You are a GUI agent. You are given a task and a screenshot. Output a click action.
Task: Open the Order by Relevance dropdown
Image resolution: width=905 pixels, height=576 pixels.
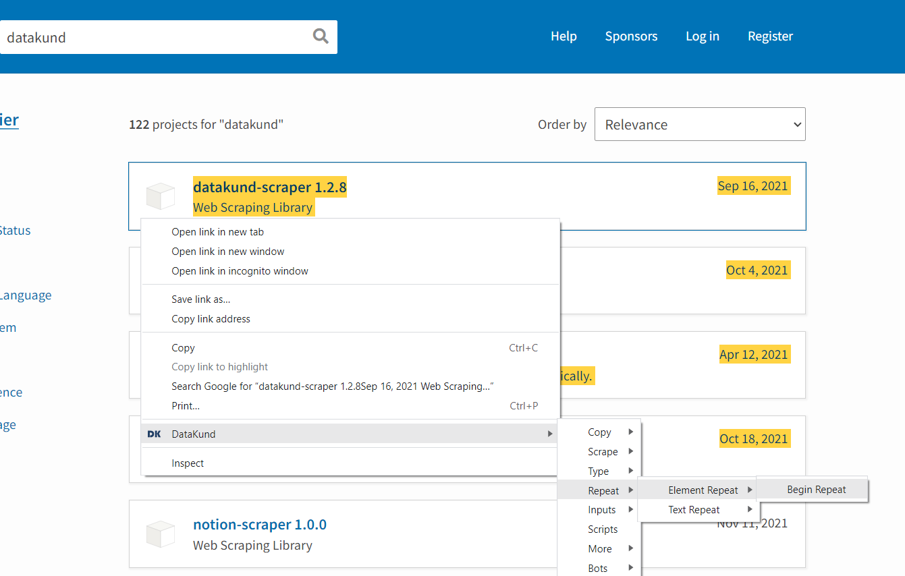click(700, 124)
